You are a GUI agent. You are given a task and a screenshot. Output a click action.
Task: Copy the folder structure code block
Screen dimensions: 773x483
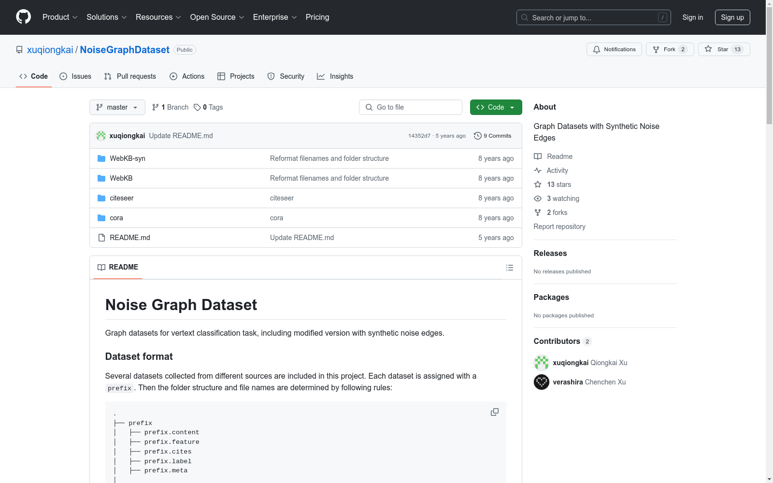click(495, 412)
